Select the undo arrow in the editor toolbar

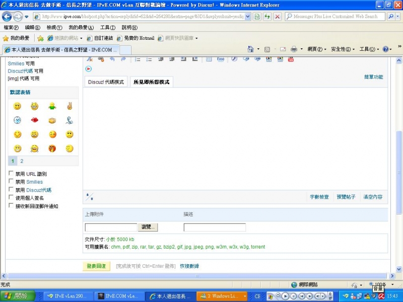112,59
